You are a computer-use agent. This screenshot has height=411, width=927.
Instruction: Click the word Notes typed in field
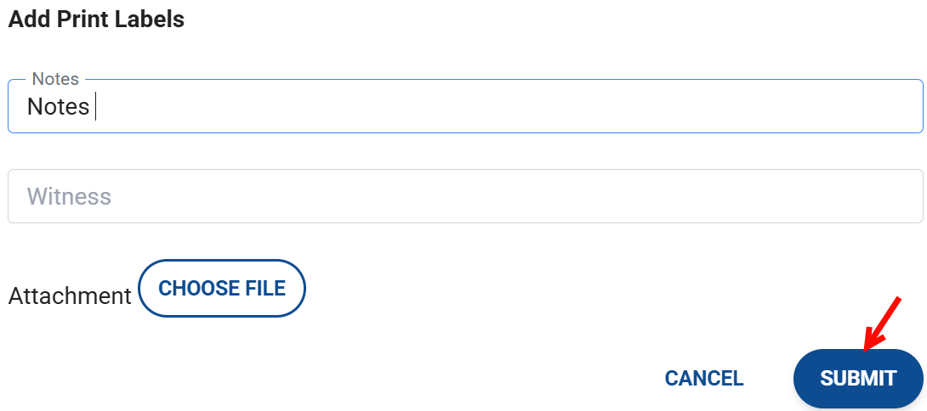pos(58,107)
